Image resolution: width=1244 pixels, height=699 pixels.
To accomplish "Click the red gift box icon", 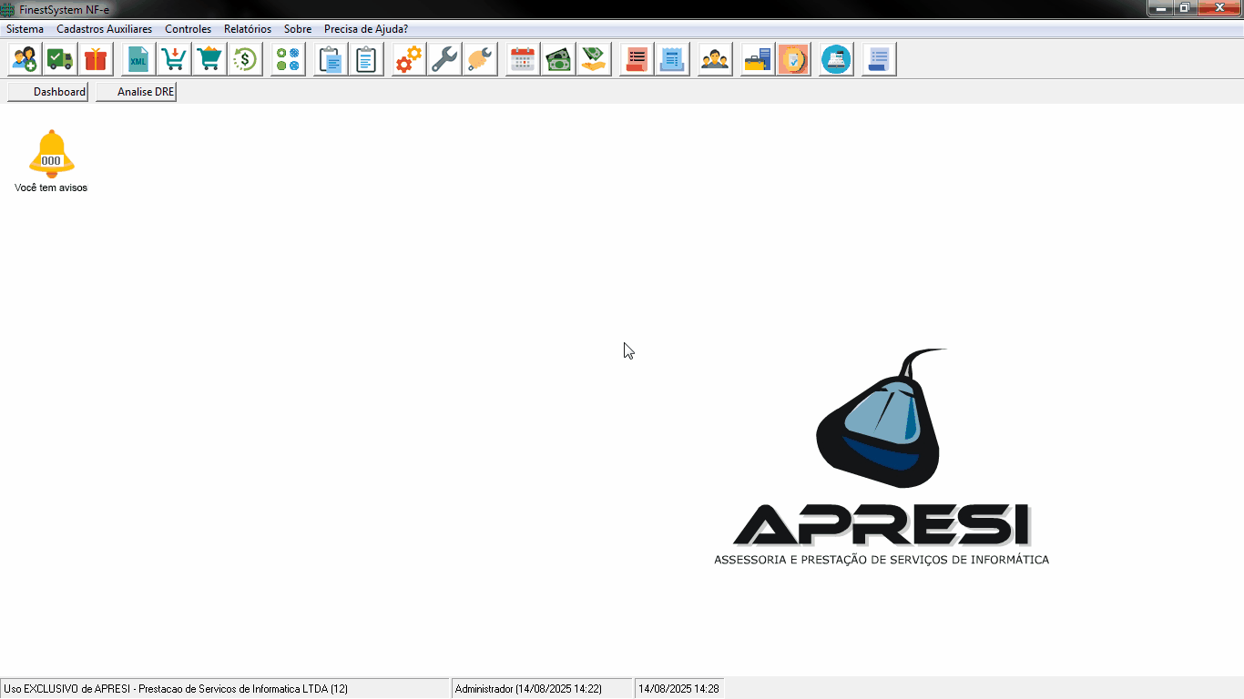I will 96,60.
